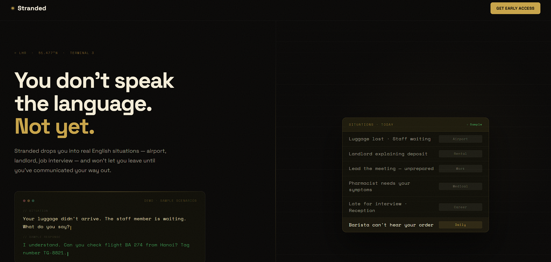
Task: Click the green Sample status label
Action: 474,125
